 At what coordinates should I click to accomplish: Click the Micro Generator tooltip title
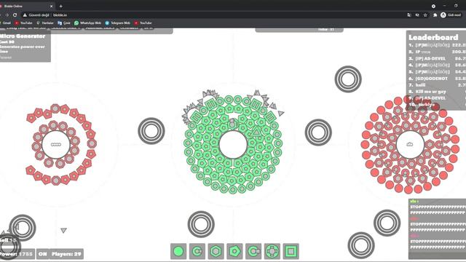[x=23, y=36]
